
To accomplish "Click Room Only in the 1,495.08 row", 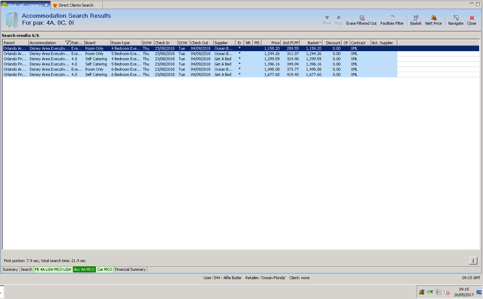I will 94,69.
